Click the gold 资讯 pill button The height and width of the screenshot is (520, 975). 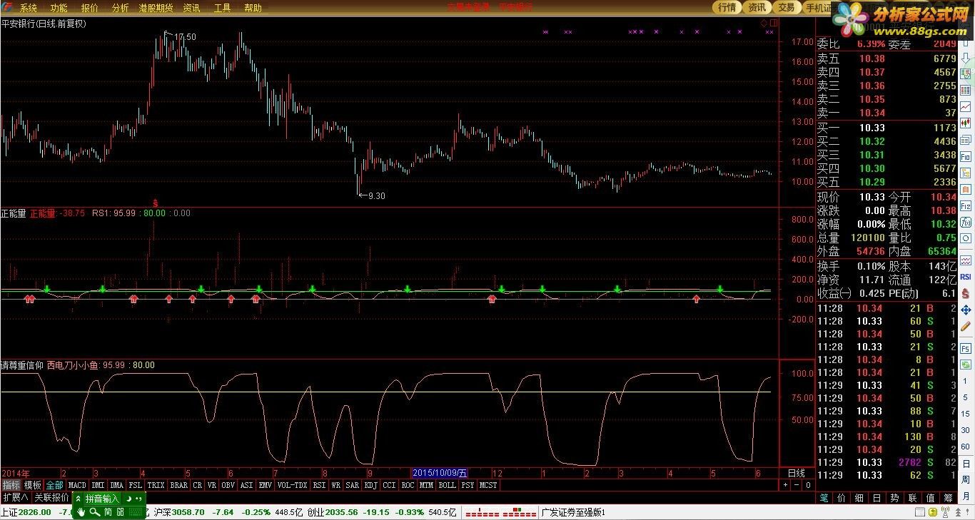coord(757,7)
